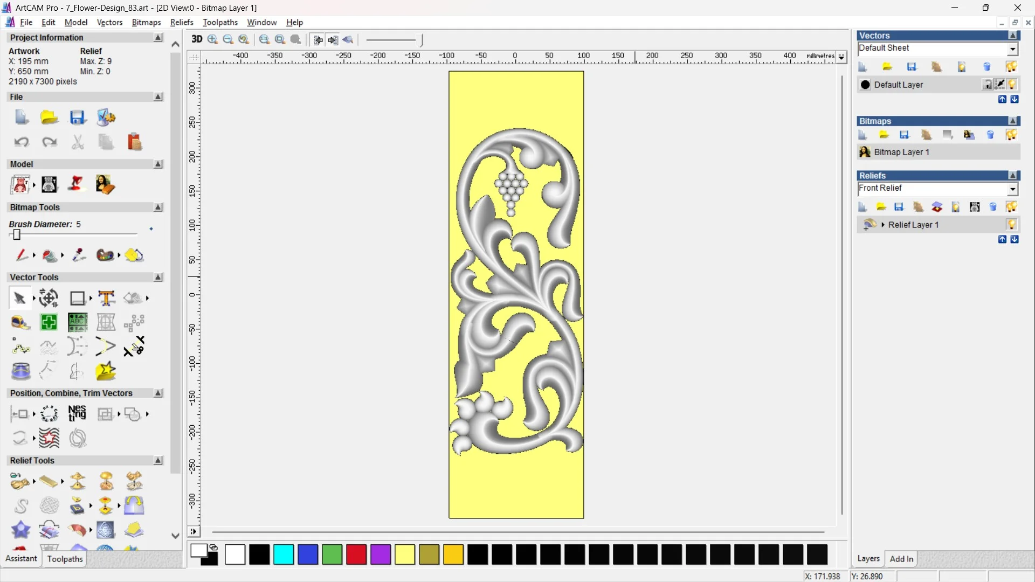Click the Layers button at bottom right
The width and height of the screenshot is (1035, 582).
click(x=868, y=559)
